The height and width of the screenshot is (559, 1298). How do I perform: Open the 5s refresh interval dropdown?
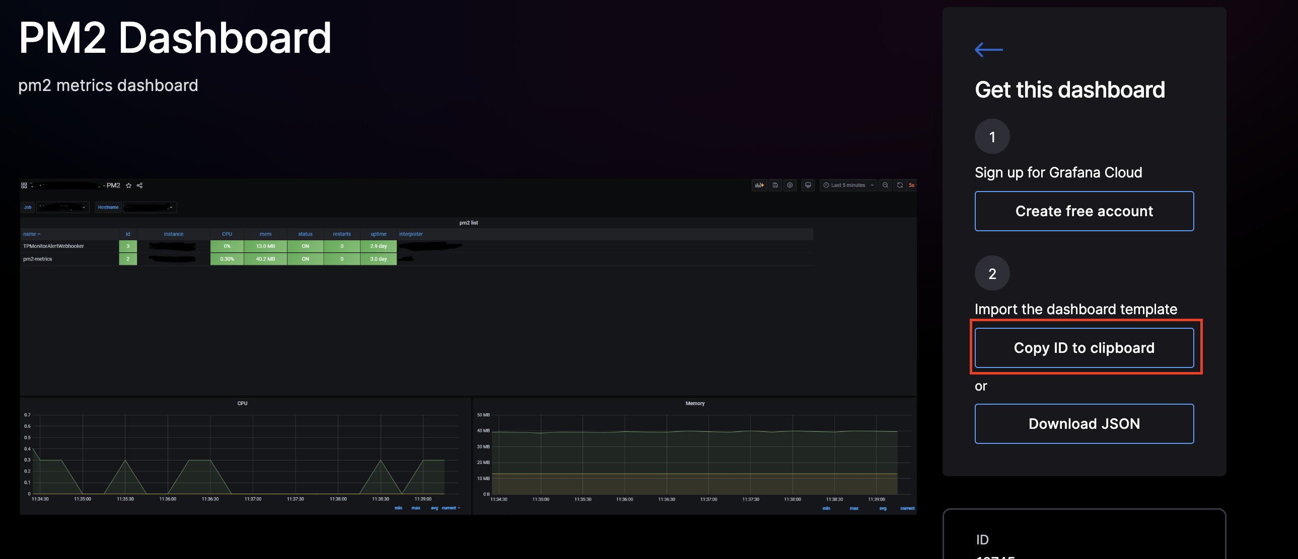pos(911,185)
